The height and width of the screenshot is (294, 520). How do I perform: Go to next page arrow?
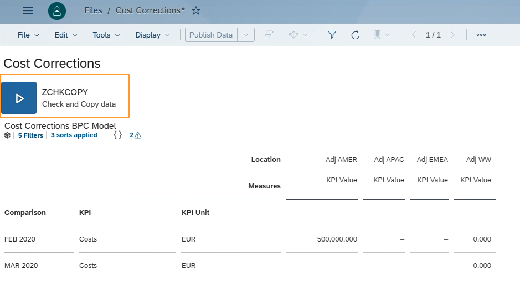[x=452, y=35]
